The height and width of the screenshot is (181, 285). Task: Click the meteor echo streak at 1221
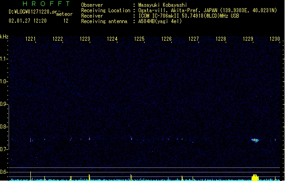click(30, 140)
